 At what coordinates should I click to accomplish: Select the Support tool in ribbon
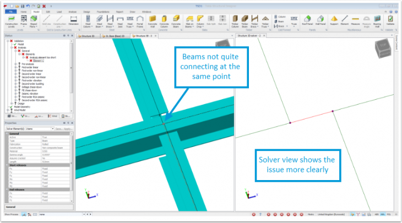coord(334,21)
